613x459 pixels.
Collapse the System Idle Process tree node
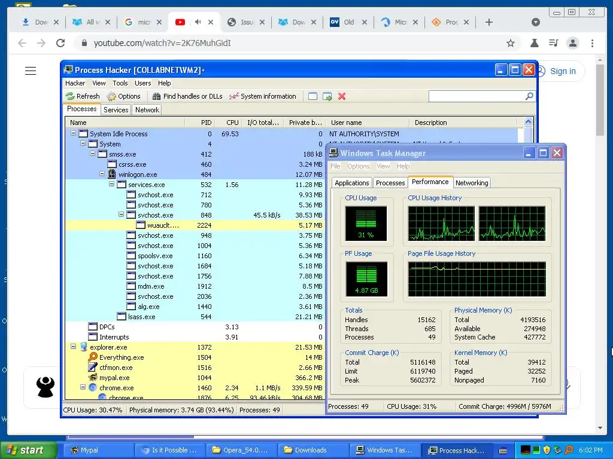(73, 133)
